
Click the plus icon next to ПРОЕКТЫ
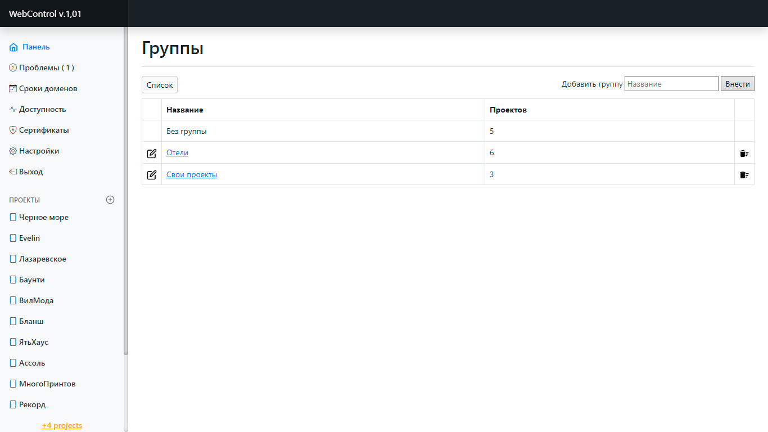click(x=110, y=200)
